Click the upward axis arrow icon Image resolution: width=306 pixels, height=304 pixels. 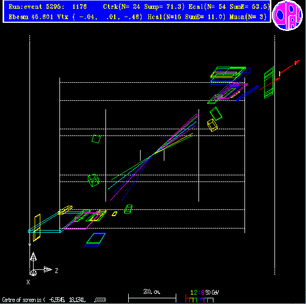[x=33, y=256]
